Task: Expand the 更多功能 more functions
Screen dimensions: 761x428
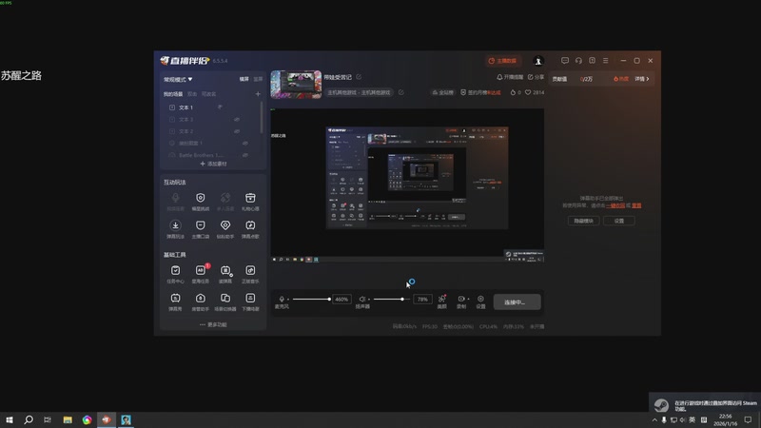Action: click(x=213, y=324)
